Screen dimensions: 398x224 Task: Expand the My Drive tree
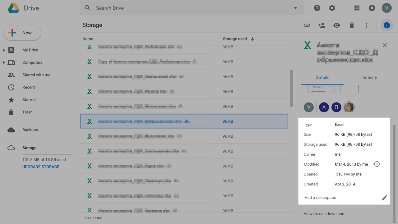(4, 50)
